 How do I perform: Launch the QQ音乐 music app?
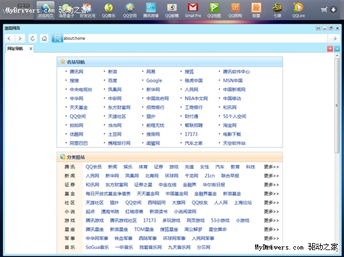[109, 10]
